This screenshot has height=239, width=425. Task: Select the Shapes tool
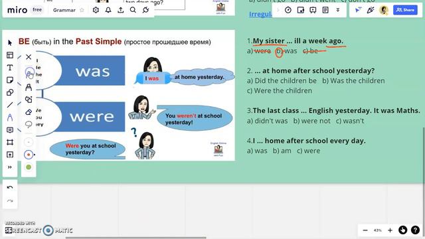pos(10,92)
